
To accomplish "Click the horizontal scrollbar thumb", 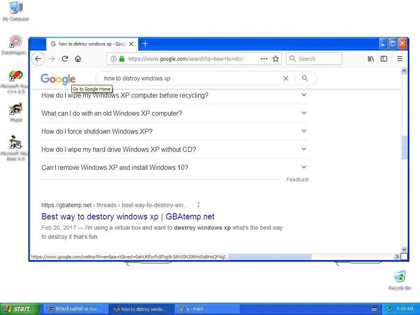I will click(x=269, y=257).
